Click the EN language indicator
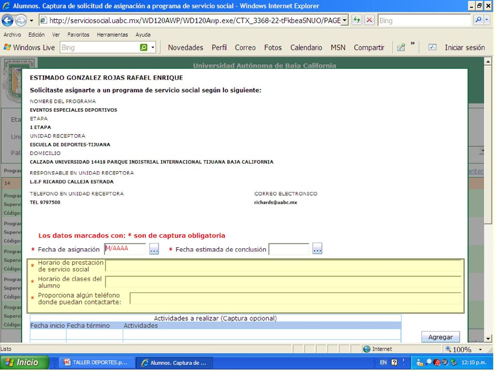This screenshot has width=495, height=371. coord(383,362)
